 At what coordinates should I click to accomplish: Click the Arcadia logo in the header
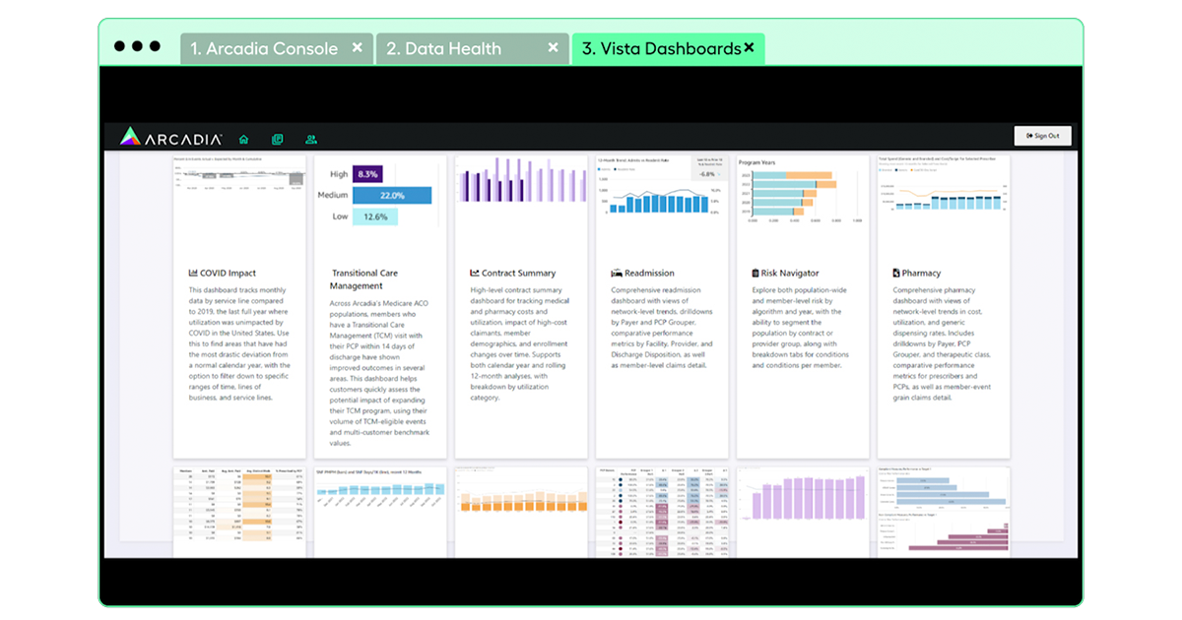pyautogui.click(x=171, y=139)
